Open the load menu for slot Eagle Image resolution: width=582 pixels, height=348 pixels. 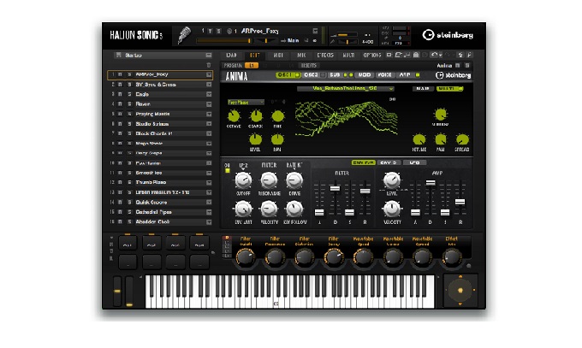209,94
